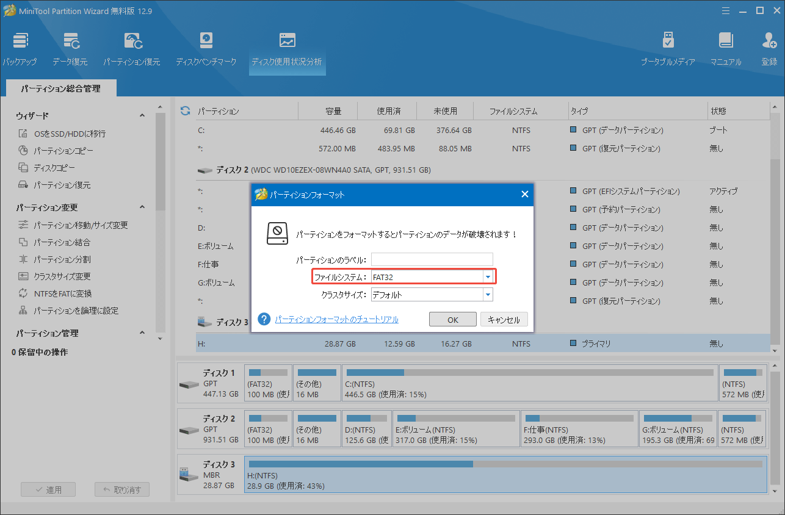The image size is (785, 515).
Task: Collapse the Partition Management (パーティション管理) section
Action: coord(142,333)
